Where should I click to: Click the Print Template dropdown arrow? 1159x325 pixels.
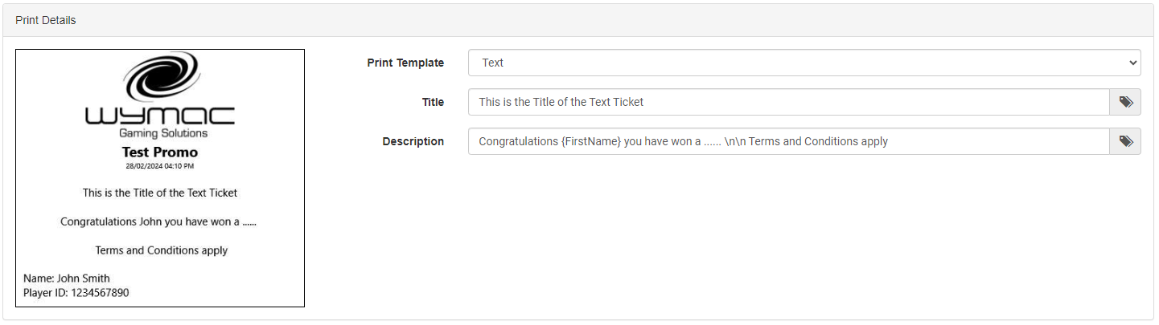[1133, 63]
